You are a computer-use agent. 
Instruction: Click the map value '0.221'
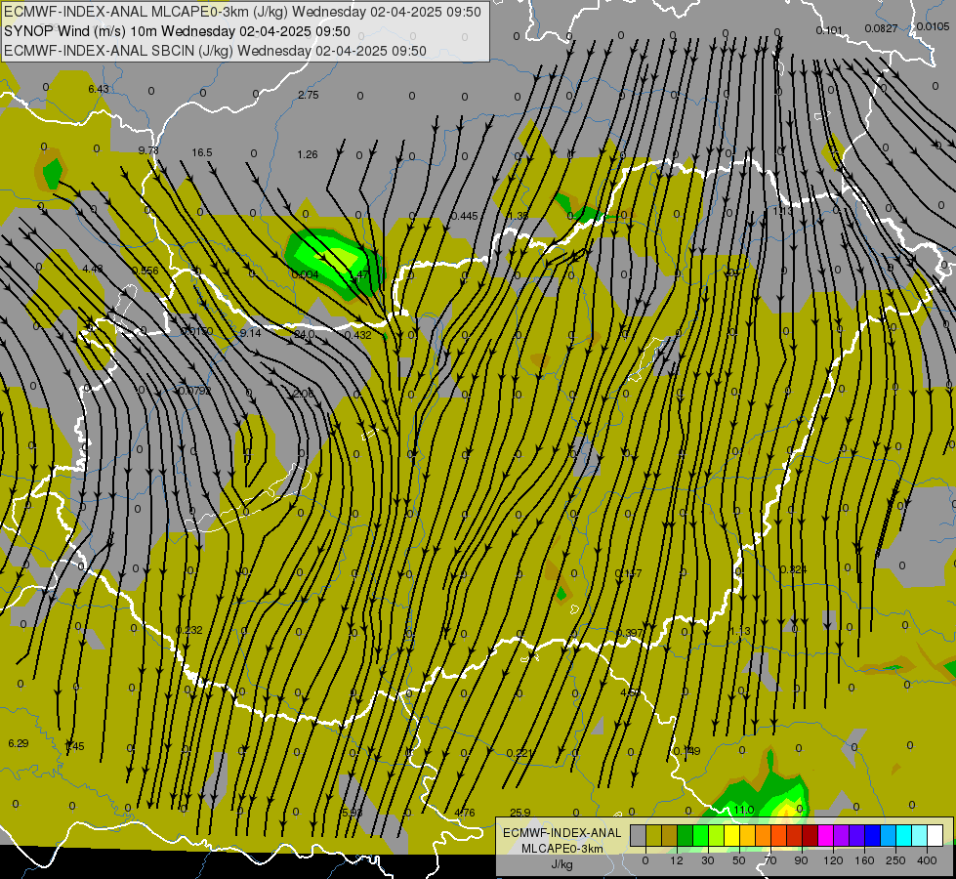(x=520, y=753)
